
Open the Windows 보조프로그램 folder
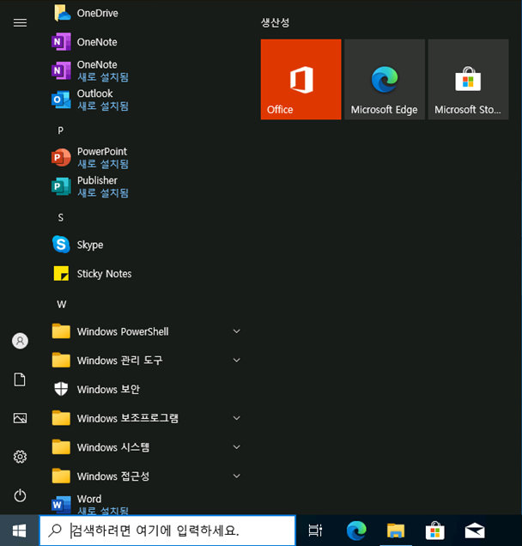coord(146,418)
